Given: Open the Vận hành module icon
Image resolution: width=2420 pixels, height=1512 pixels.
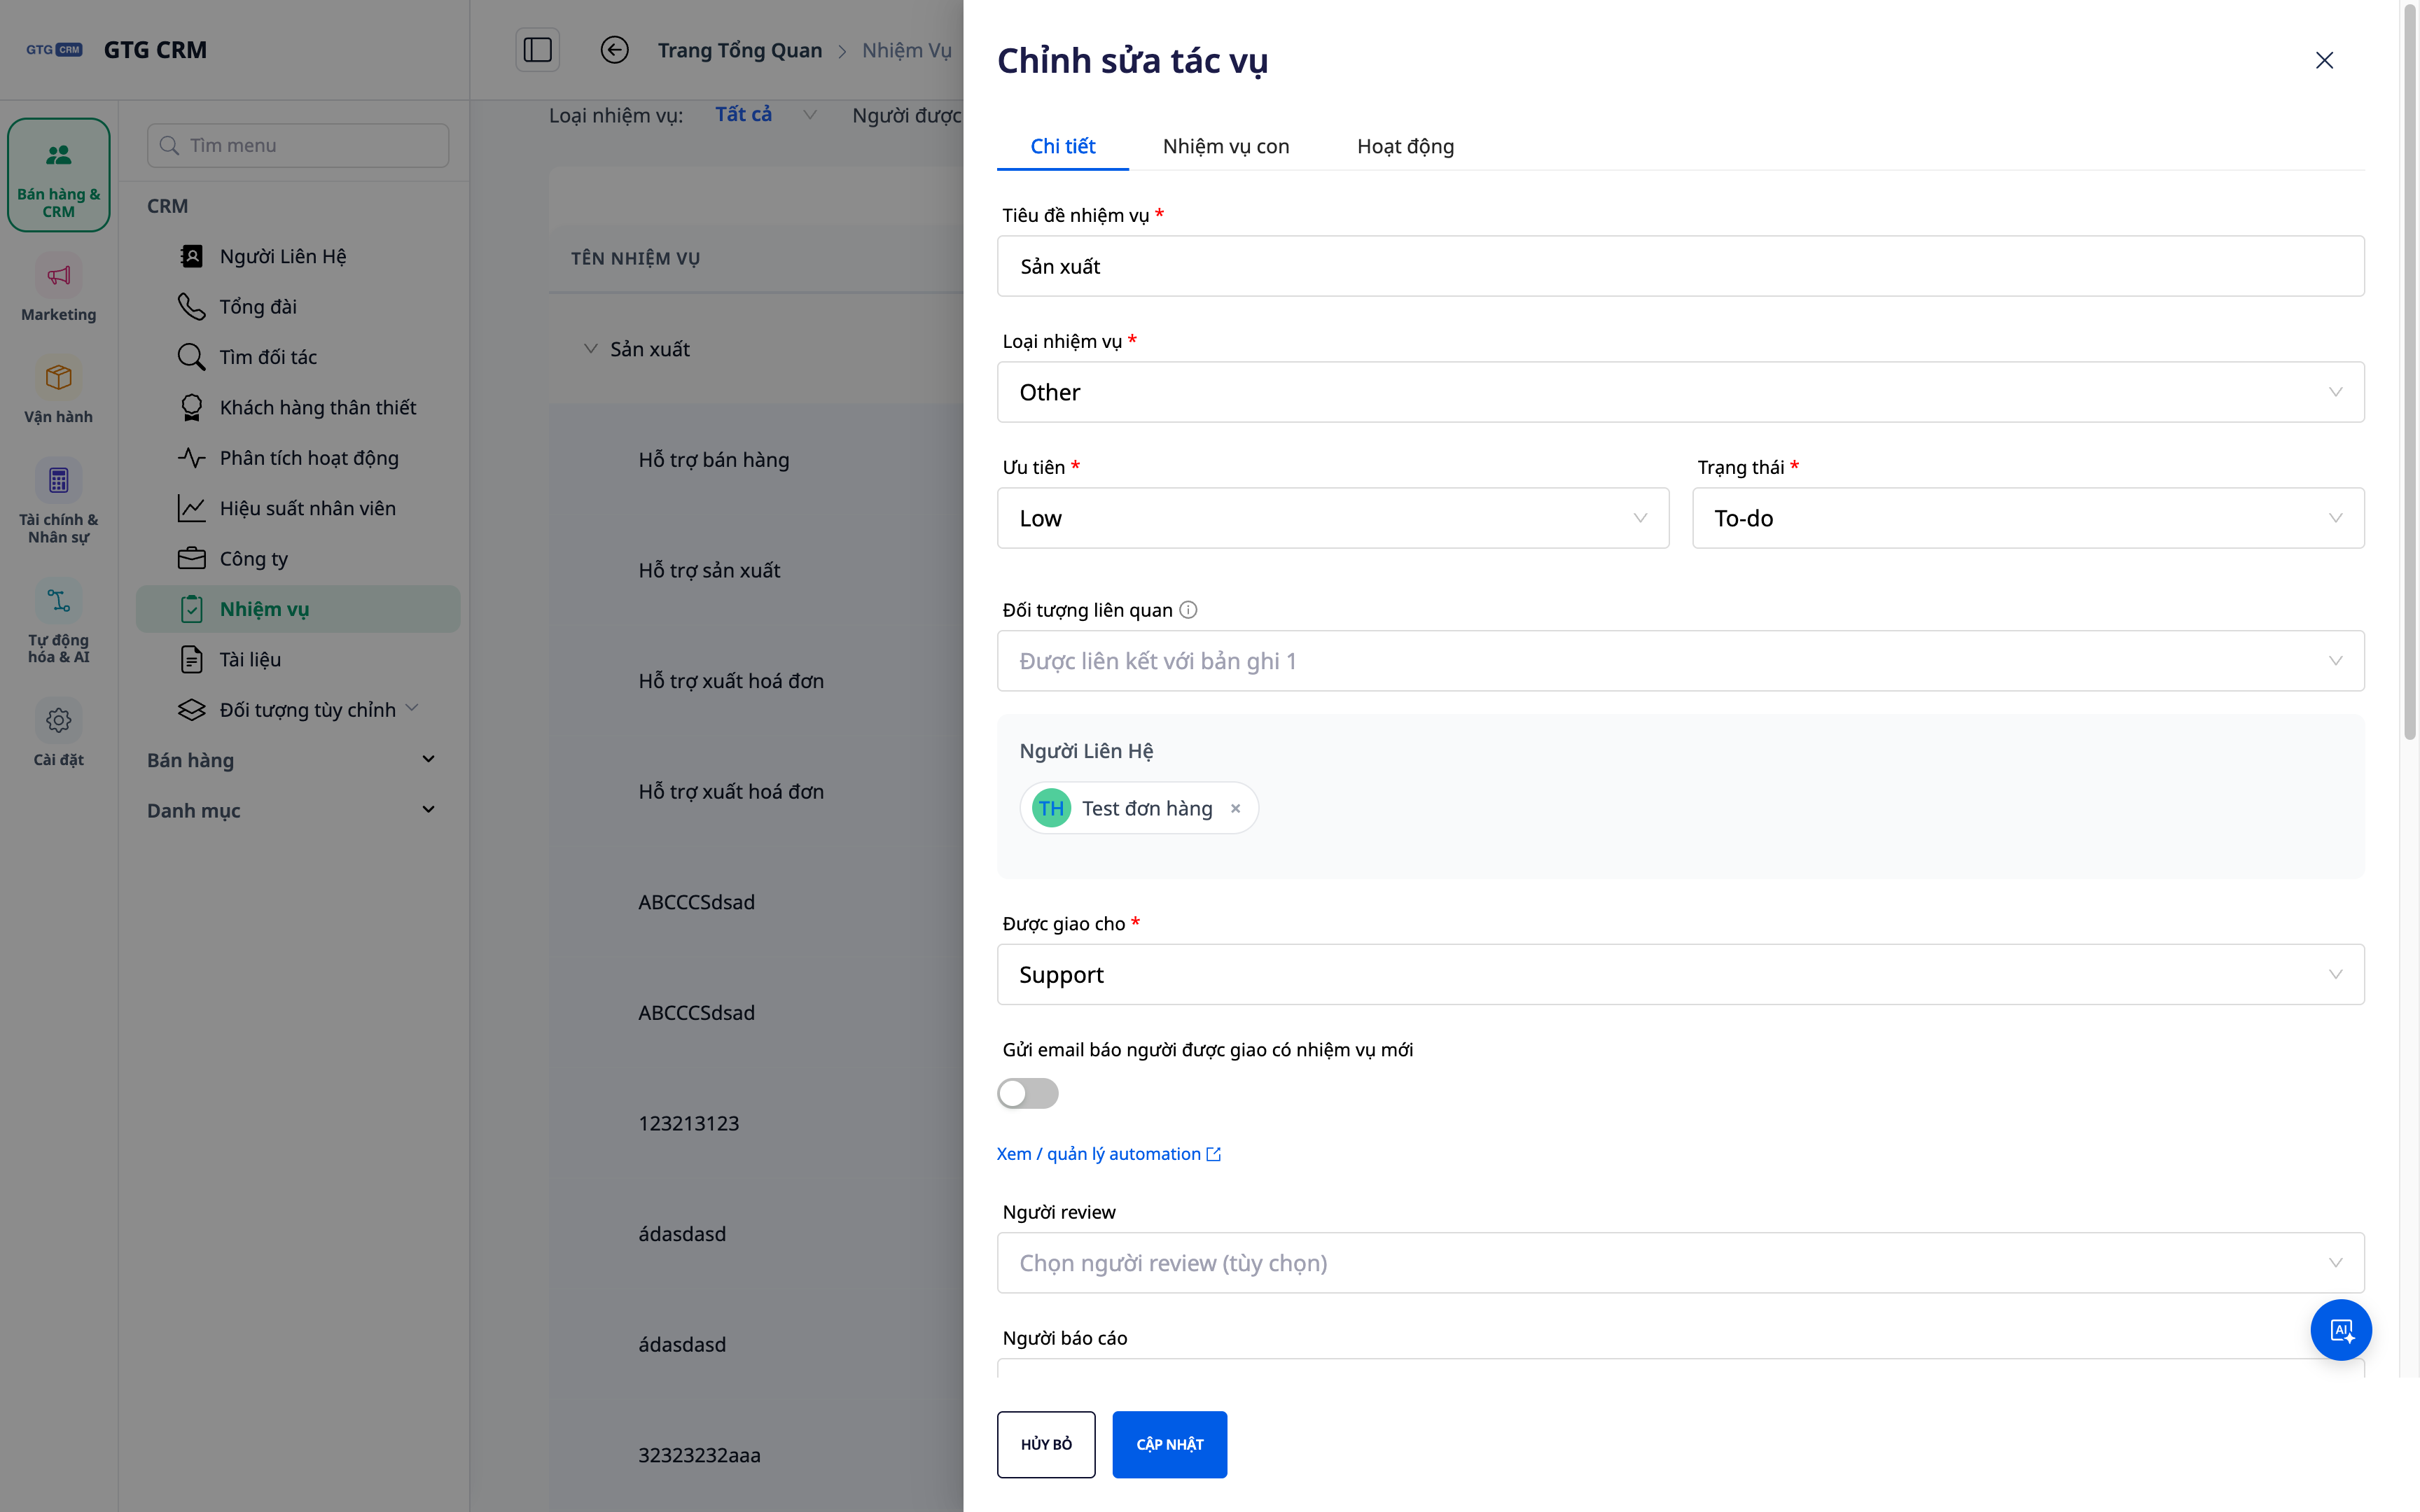Looking at the screenshot, I should (58, 378).
